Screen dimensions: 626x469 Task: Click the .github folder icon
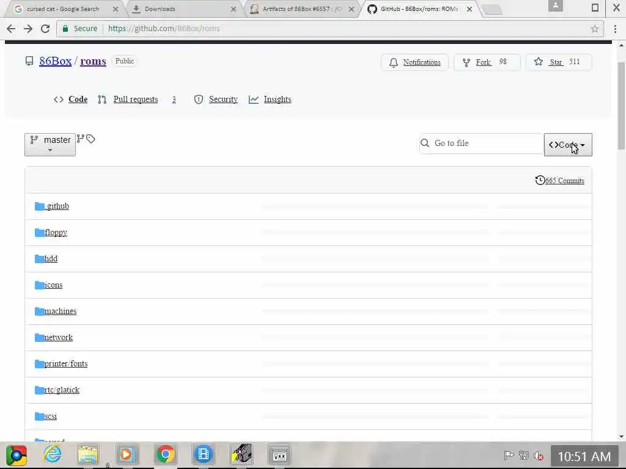[x=40, y=206]
